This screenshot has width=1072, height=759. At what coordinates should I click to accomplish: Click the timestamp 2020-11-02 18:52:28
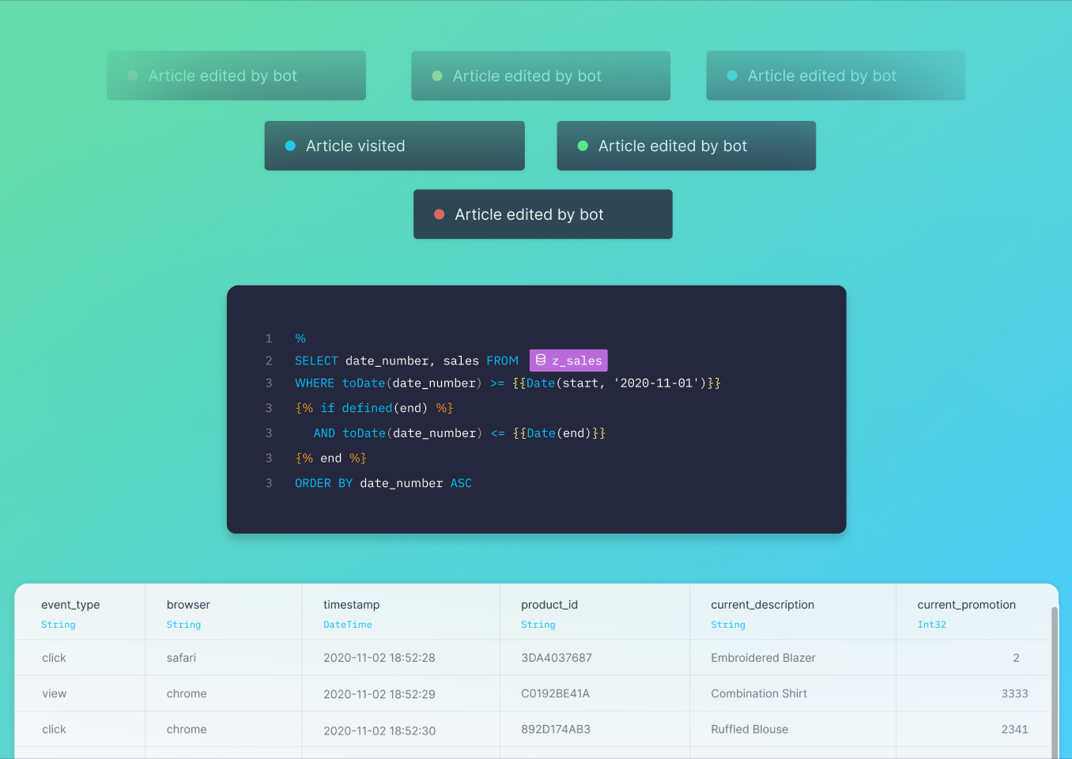tap(379, 658)
